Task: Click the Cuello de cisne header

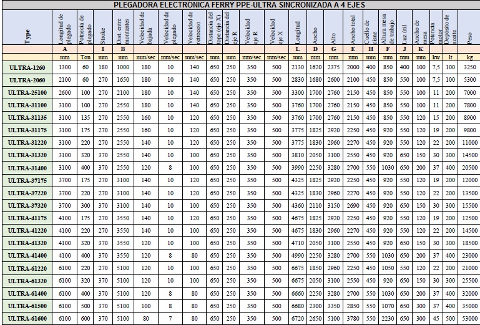Action: pos(370,27)
